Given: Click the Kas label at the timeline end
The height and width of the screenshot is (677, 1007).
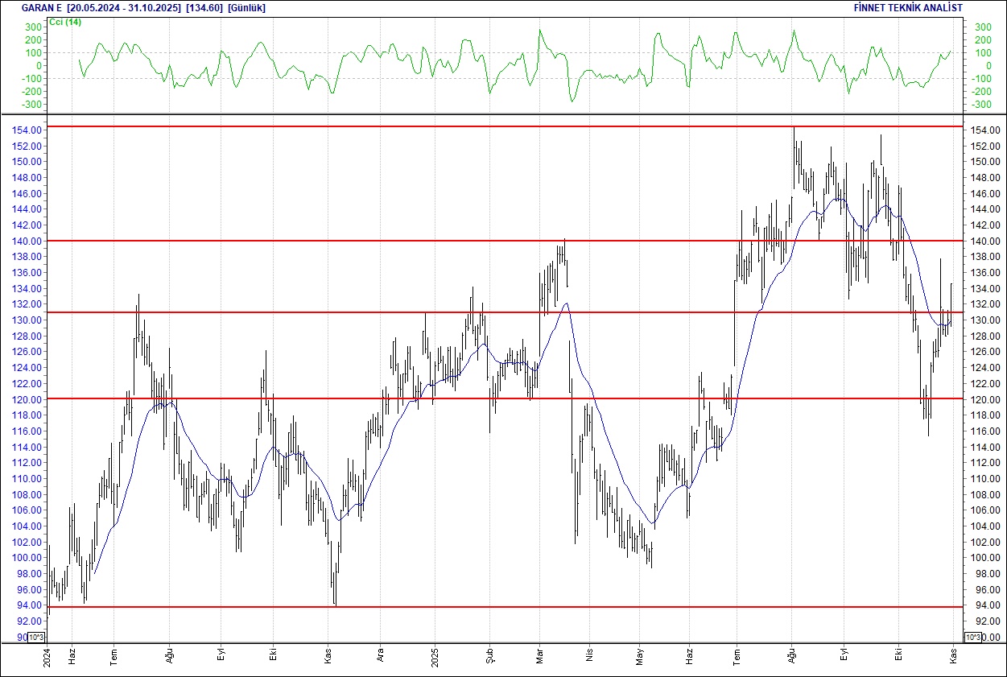Looking at the screenshot, I should (x=951, y=654).
